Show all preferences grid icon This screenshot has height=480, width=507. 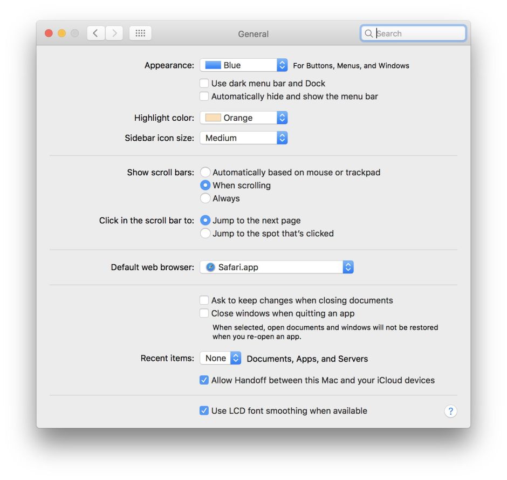point(140,33)
